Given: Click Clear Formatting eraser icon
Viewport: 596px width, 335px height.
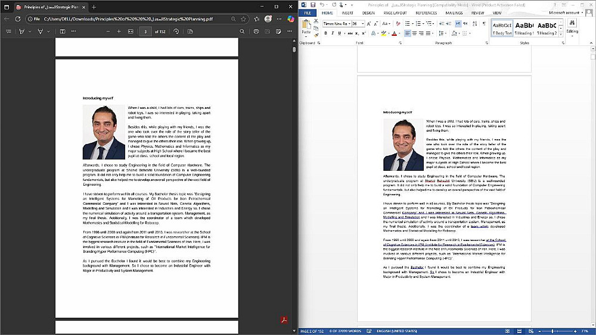Looking at the screenshot, I should pyautogui.click(x=398, y=24).
